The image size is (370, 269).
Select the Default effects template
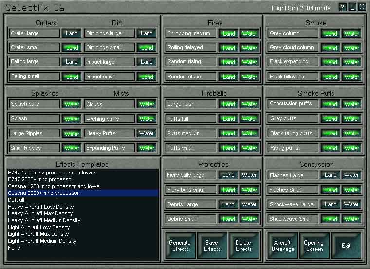[x=83, y=200]
